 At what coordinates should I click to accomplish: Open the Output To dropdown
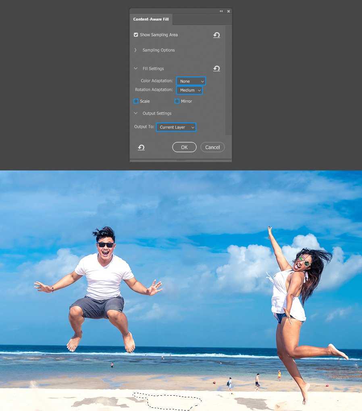[x=176, y=127]
